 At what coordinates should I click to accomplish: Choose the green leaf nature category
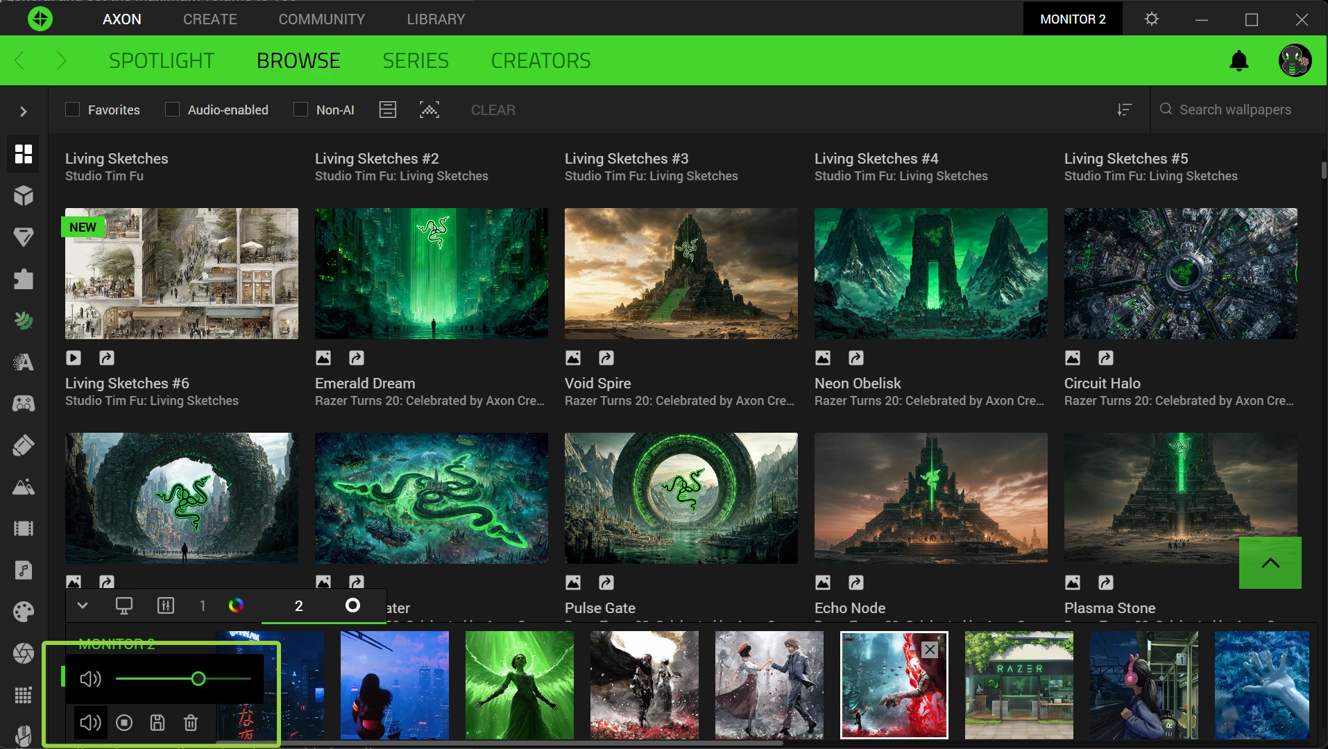(x=24, y=320)
